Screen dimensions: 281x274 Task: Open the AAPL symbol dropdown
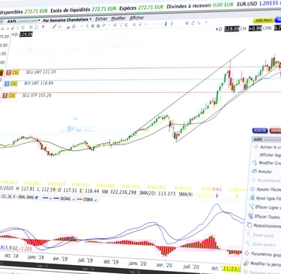(x=23, y=21)
